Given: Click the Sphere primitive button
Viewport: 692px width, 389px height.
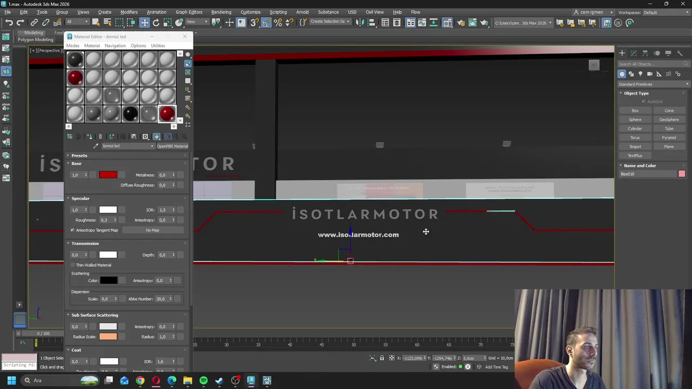Looking at the screenshot, I should tap(635, 119).
